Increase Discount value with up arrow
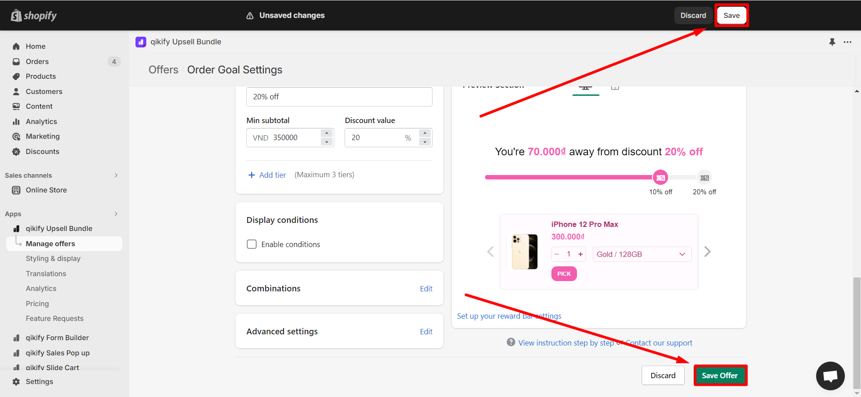861x397 pixels. coord(425,133)
